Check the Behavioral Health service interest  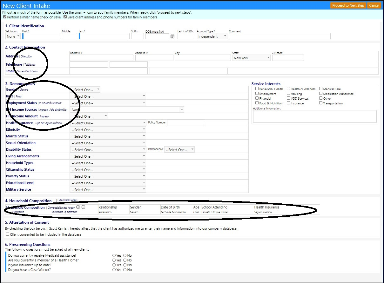coord(257,89)
